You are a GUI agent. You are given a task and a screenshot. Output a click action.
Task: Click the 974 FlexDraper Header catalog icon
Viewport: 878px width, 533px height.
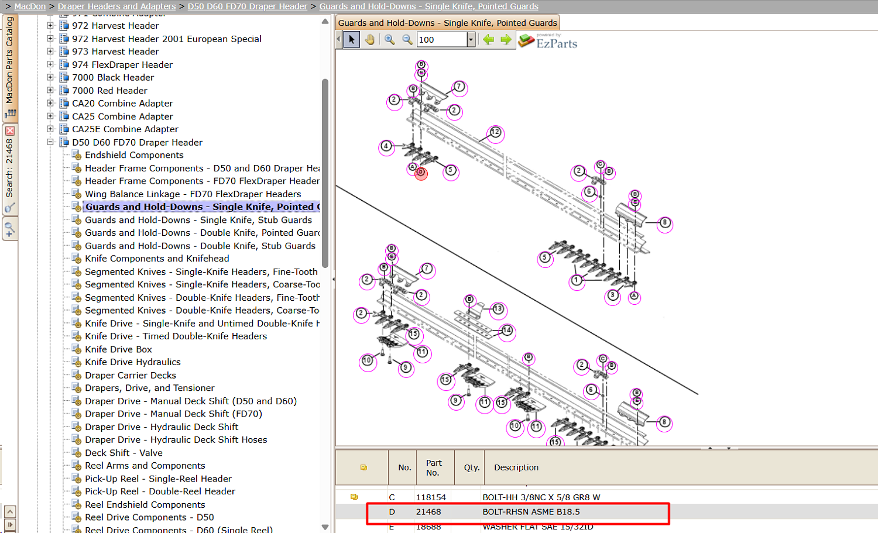click(x=64, y=64)
